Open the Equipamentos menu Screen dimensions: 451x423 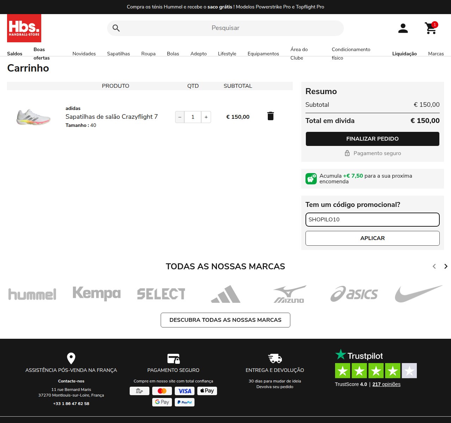(x=263, y=54)
